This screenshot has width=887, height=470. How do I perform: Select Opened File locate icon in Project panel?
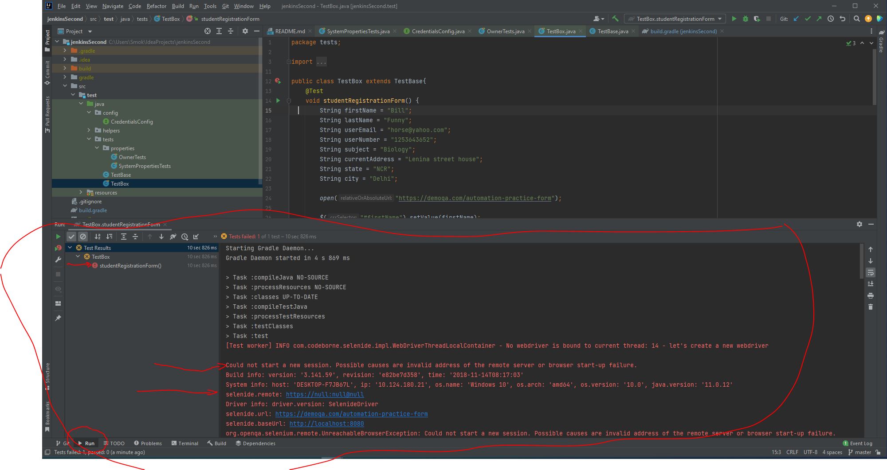tap(207, 31)
